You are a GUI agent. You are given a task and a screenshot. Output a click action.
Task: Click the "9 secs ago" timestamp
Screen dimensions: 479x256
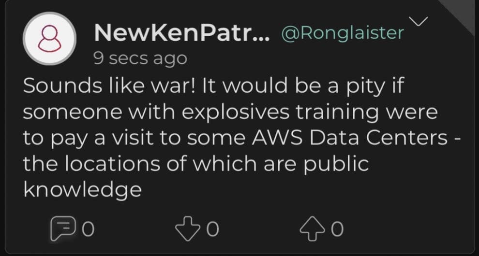[x=140, y=58]
